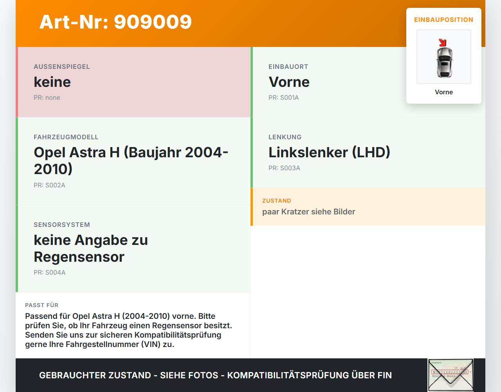Click the ZUSTAND label
Image resolution: width=501 pixels, height=392 pixels.
pos(277,201)
